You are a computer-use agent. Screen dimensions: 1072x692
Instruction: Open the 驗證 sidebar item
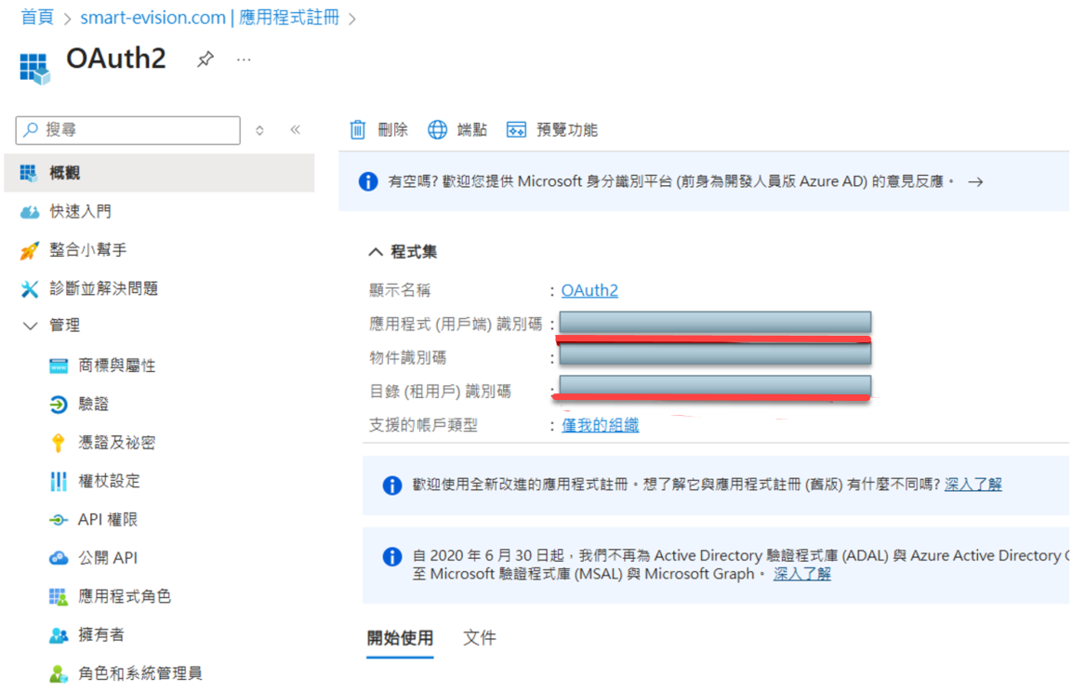point(93,405)
